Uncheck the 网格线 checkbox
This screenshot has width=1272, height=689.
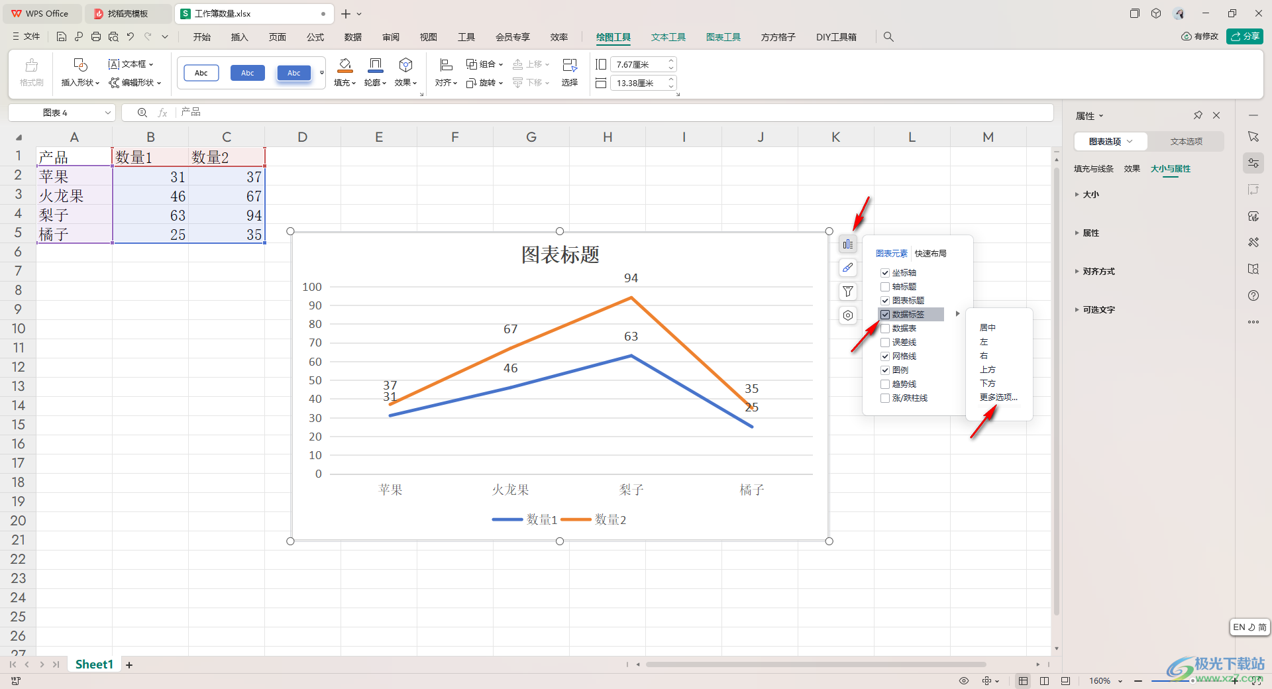(885, 356)
